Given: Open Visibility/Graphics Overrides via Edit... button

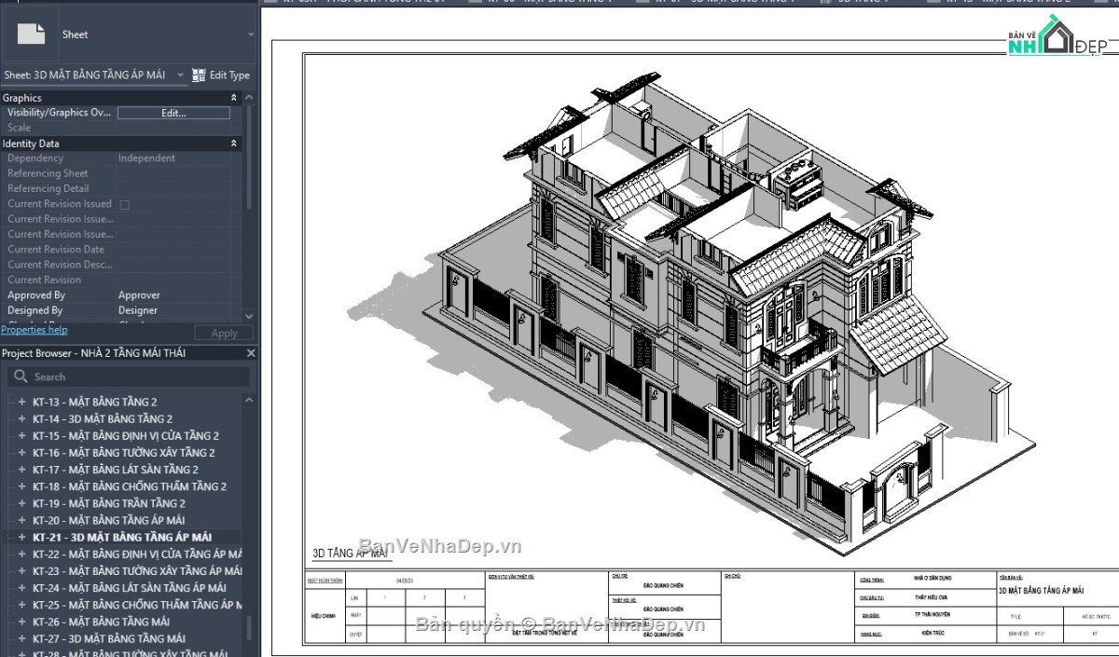Looking at the screenshot, I should point(173,113).
